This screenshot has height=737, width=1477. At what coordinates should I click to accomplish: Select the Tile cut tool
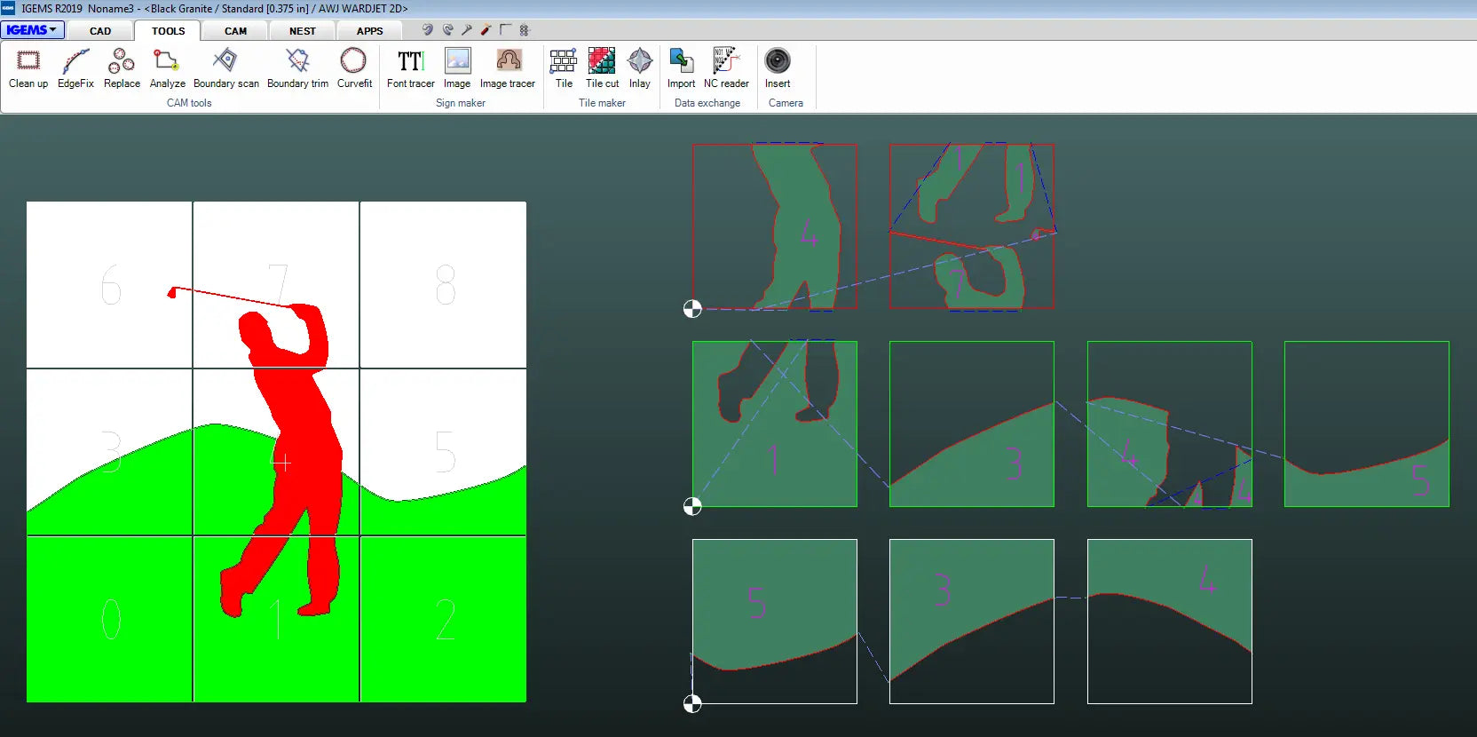tap(602, 68)
